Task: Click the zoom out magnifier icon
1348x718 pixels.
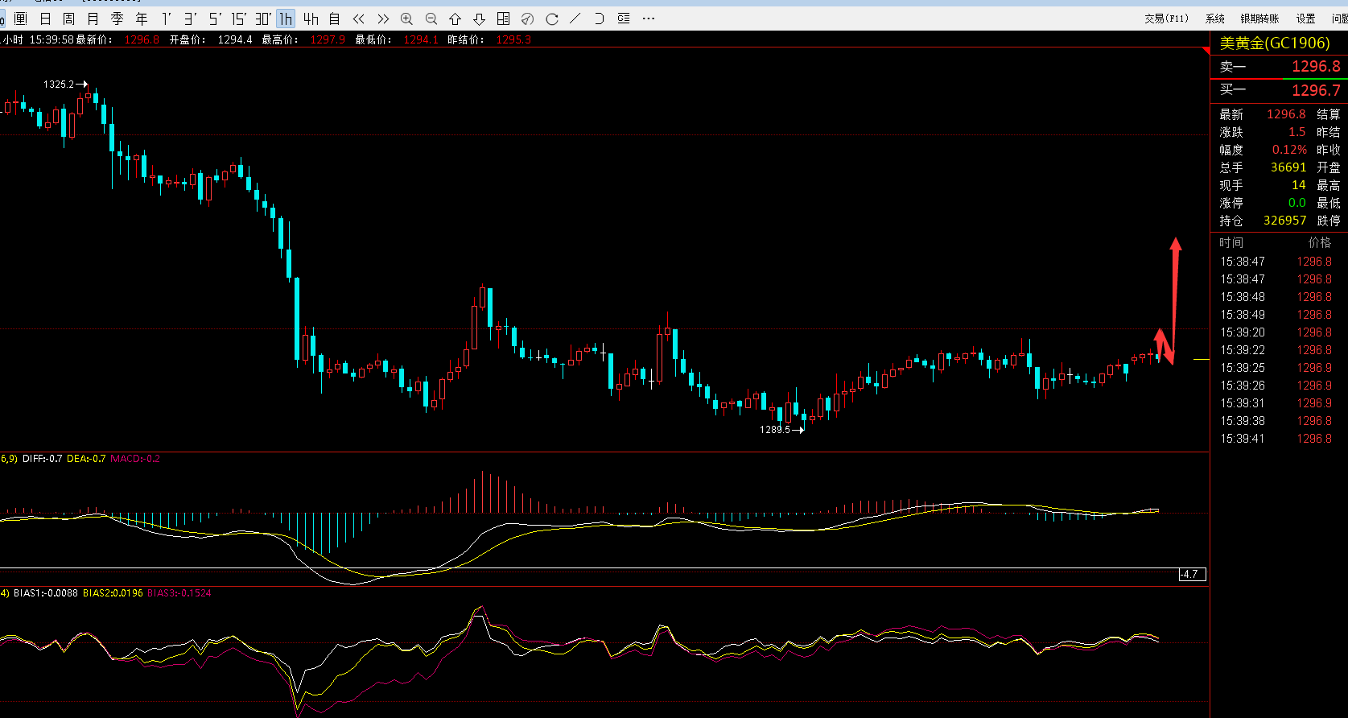Action: pyautogui.click(x=431, y=19)
